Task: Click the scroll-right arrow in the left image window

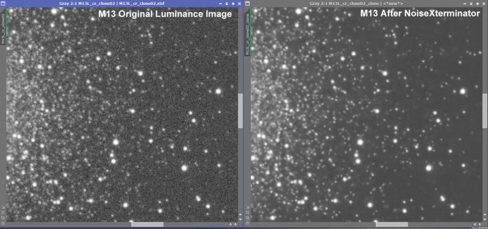Action: 235,224
